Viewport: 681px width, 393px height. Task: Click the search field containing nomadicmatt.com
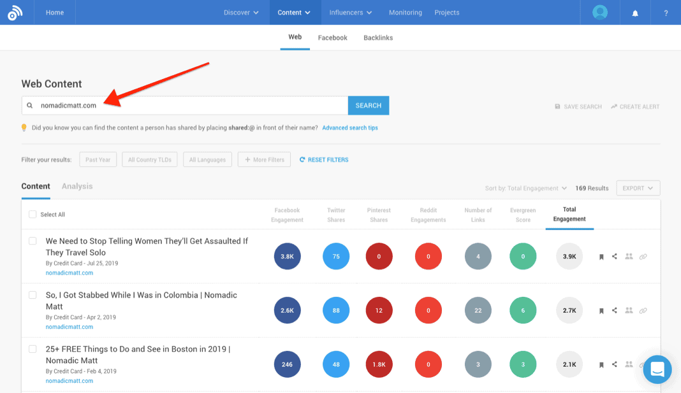pos(185,105)
